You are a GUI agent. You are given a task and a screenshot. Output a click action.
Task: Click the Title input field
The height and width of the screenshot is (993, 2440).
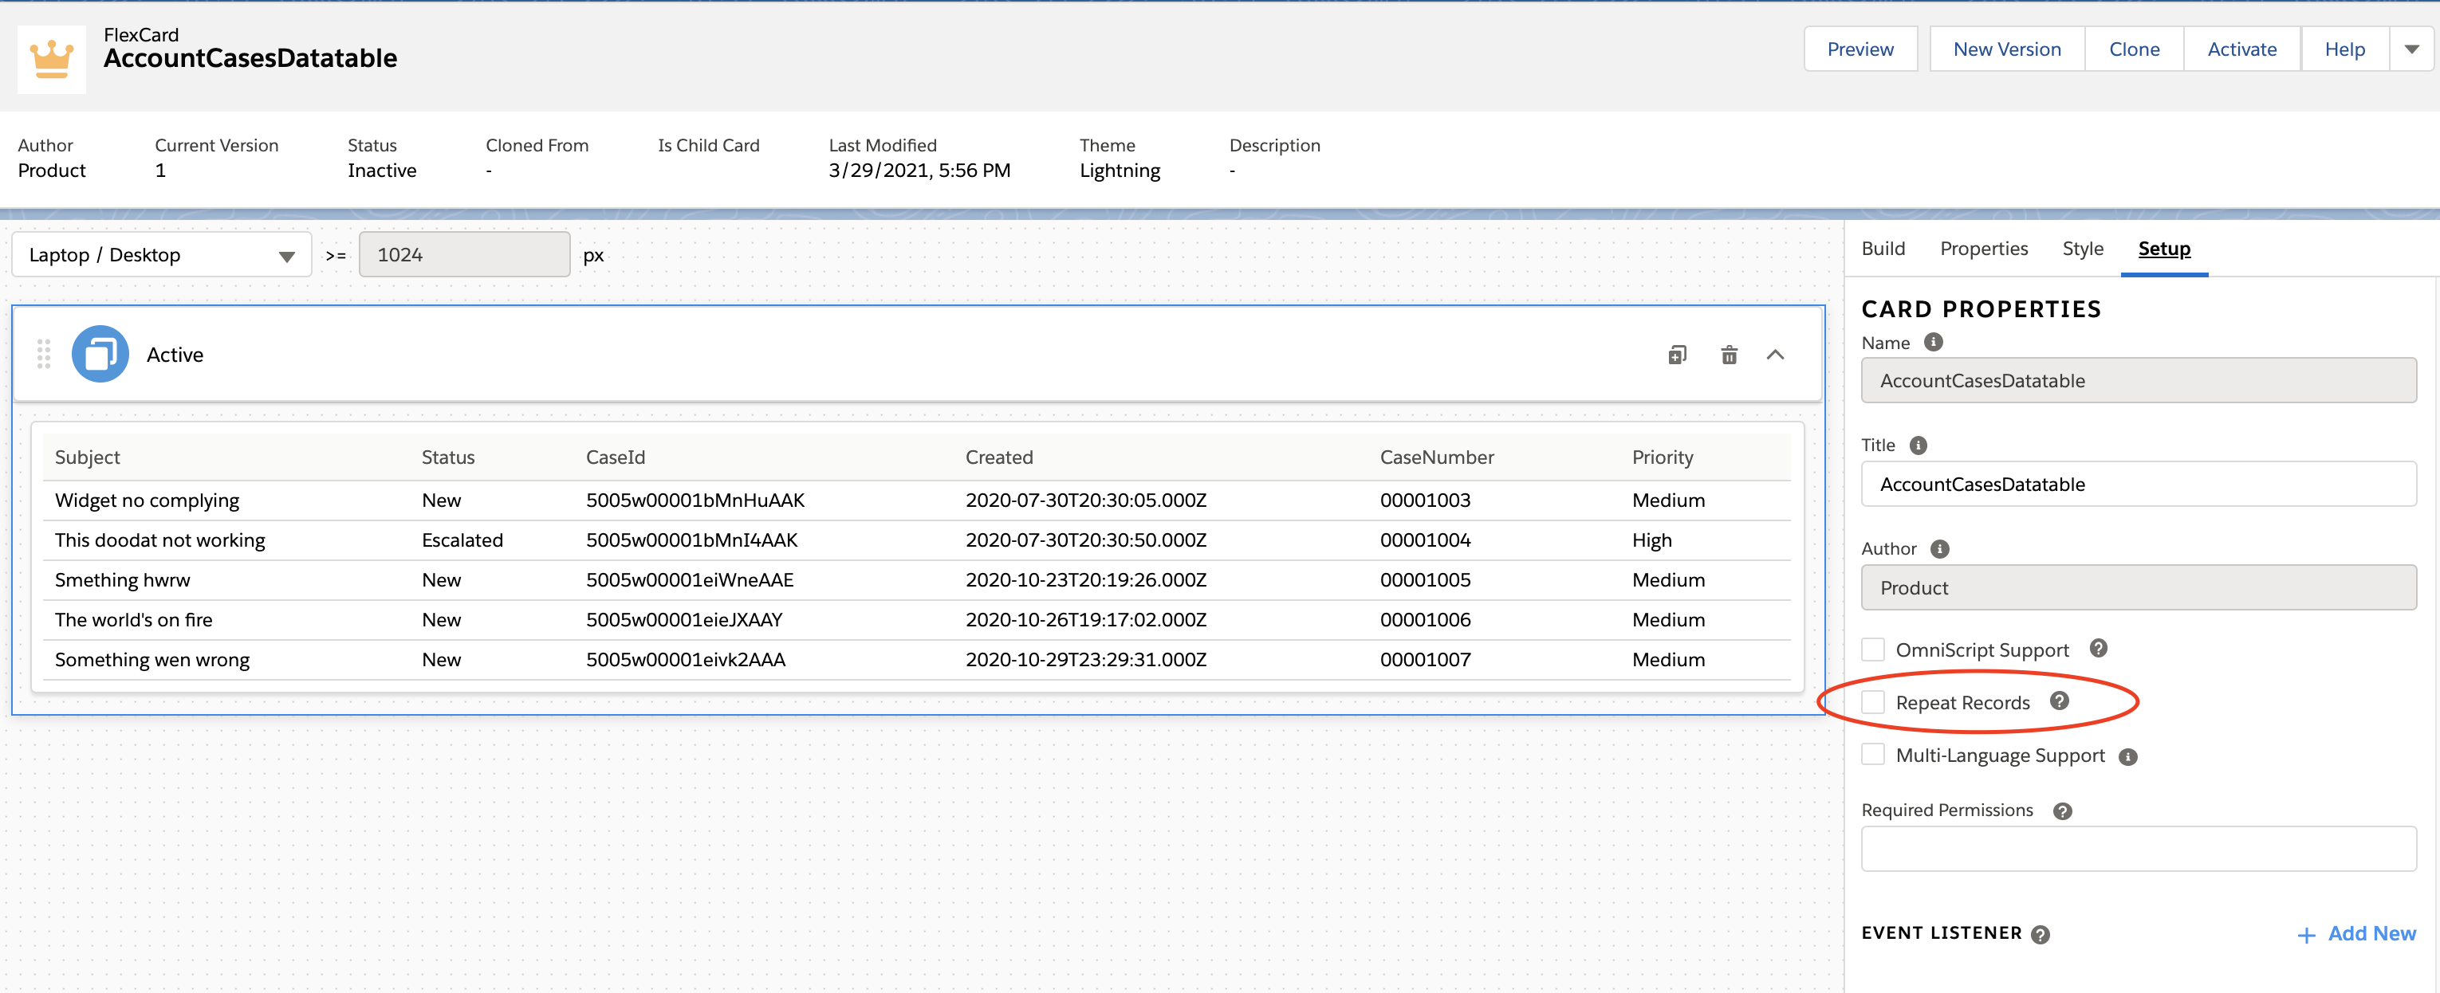coord(2138,484)
